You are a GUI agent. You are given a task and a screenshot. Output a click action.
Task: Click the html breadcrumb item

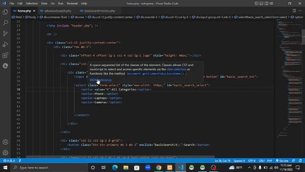coord(19,17)
